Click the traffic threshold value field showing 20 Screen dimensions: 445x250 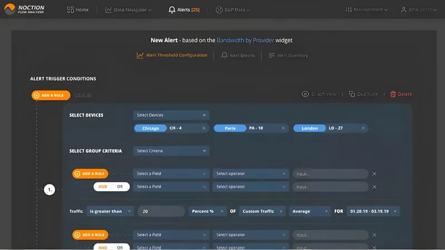(161, 211)
